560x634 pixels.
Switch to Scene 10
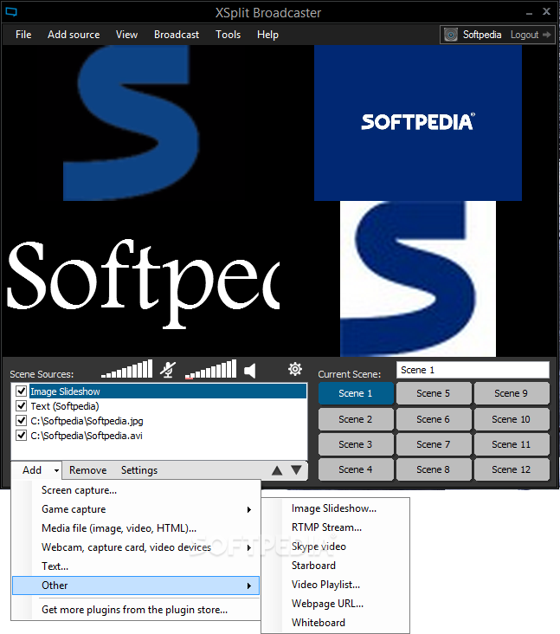tap(512, 419)
